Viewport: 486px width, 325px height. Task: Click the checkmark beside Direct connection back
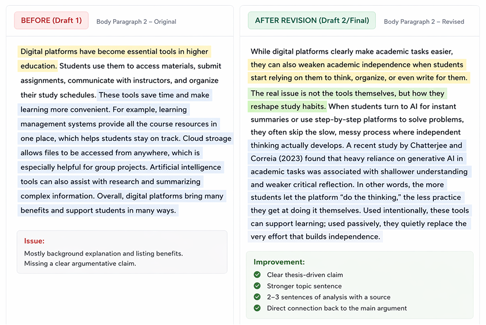pyautogui.click(x=257, y=308)
